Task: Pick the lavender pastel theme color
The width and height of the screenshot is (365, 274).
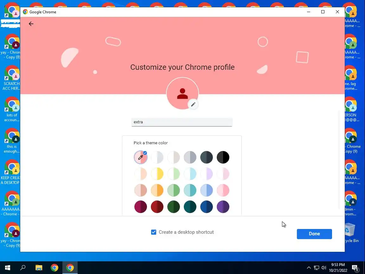Action: pos(207,174)
